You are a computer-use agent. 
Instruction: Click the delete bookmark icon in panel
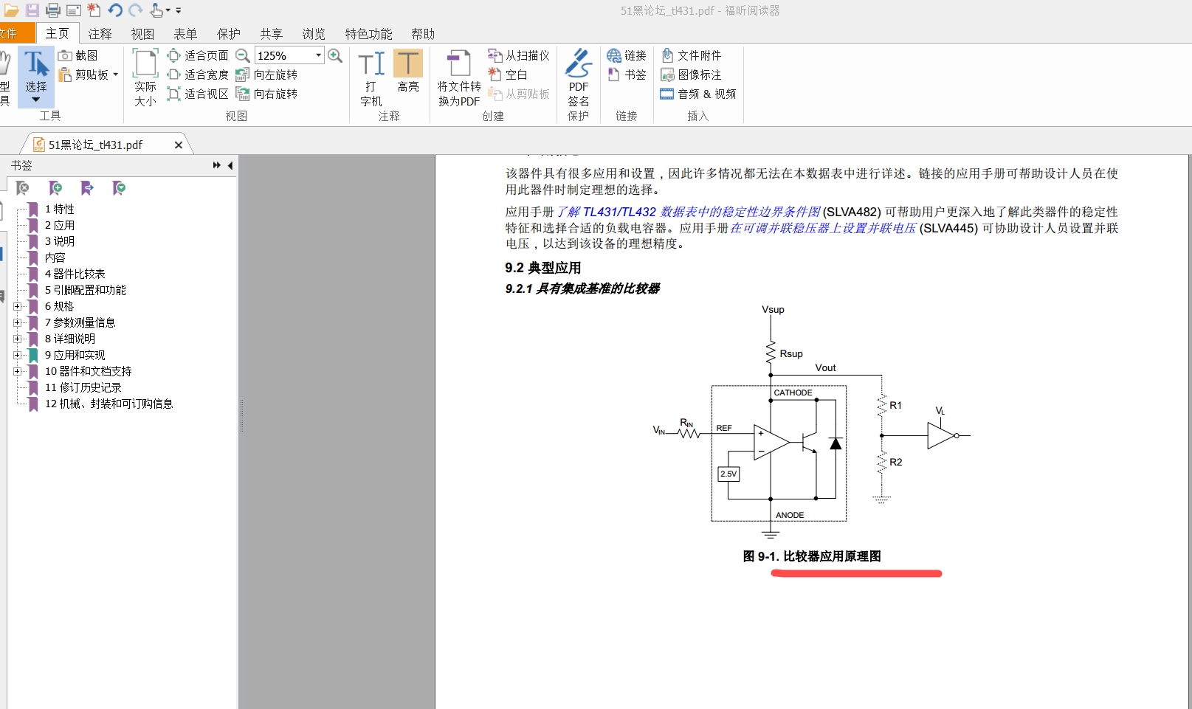coord(22,188)
